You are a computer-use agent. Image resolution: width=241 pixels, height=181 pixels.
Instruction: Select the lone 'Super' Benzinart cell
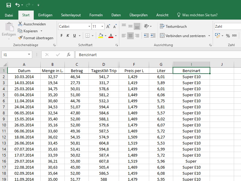pyautogui.click(x=191, y=161)
